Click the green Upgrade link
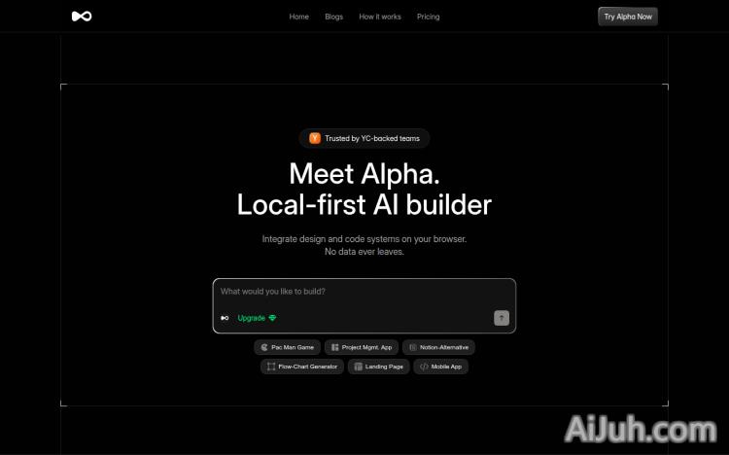The image size is (729, 455). point(251,318)
